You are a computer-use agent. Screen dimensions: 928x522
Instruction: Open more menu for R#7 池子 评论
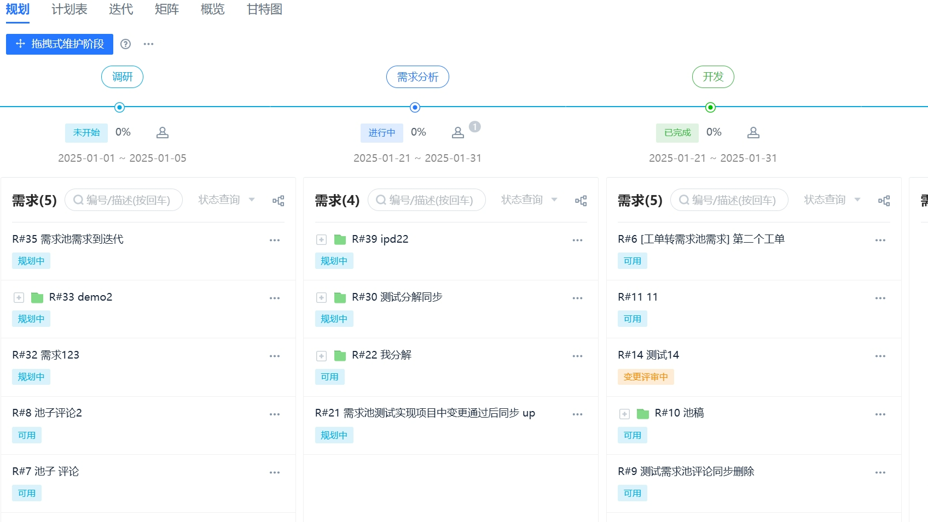click(x=275, y=472)
